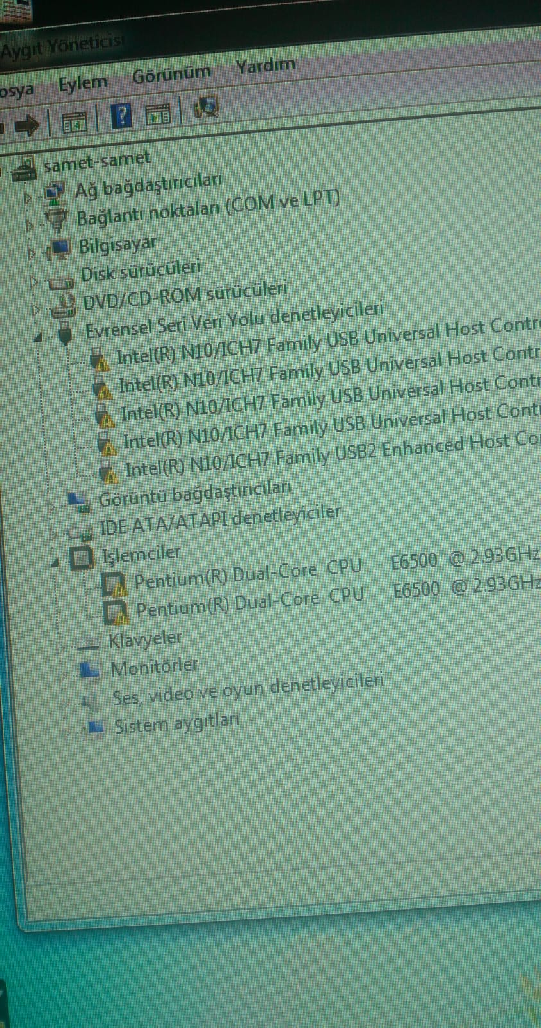Click the Görüntü bağdaştırıcıları display adapter icon
The width and height of the screenshot is (541, 1028).
pos(78,502)
